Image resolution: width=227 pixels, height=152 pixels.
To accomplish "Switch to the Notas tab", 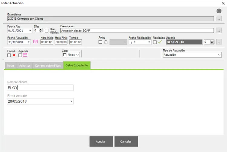I will [11, 66].
